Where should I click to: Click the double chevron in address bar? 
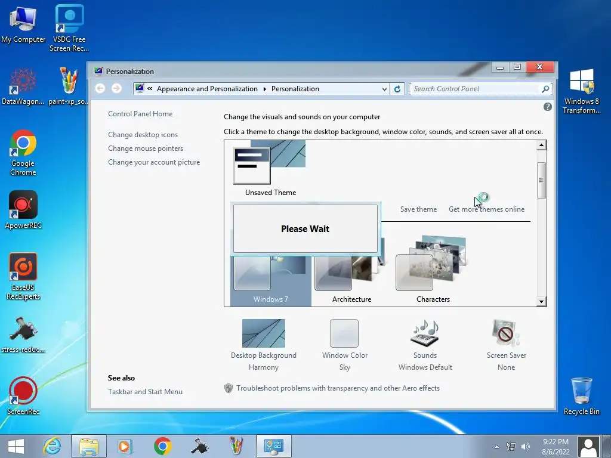click(x=150, y=89)
